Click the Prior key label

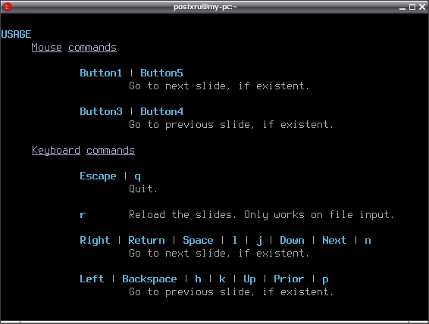(x=289, y=279)
